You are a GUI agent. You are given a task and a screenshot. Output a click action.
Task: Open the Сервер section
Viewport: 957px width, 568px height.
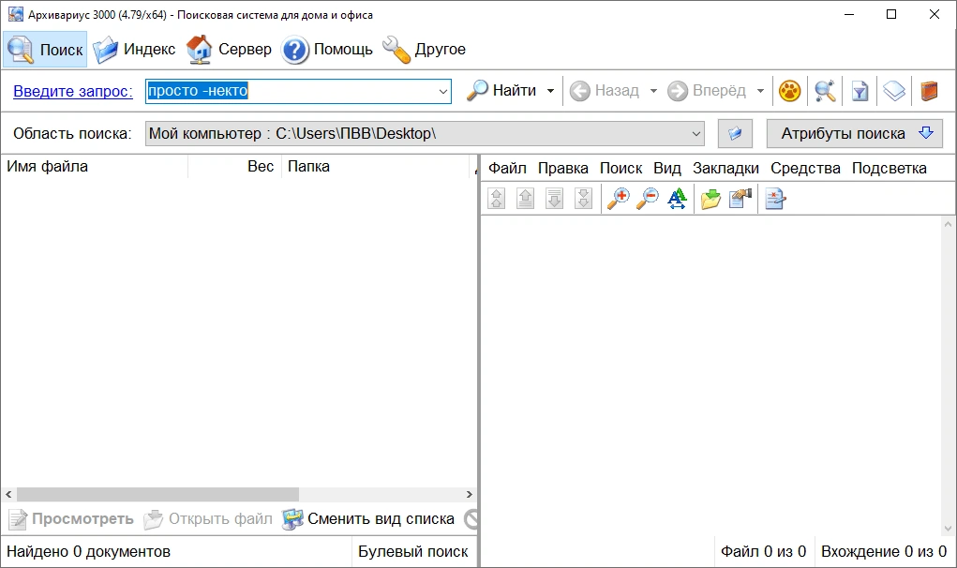(229, 50)
